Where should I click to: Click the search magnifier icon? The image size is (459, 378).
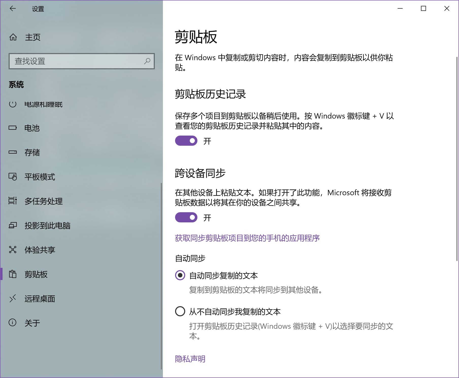point(147,61)
